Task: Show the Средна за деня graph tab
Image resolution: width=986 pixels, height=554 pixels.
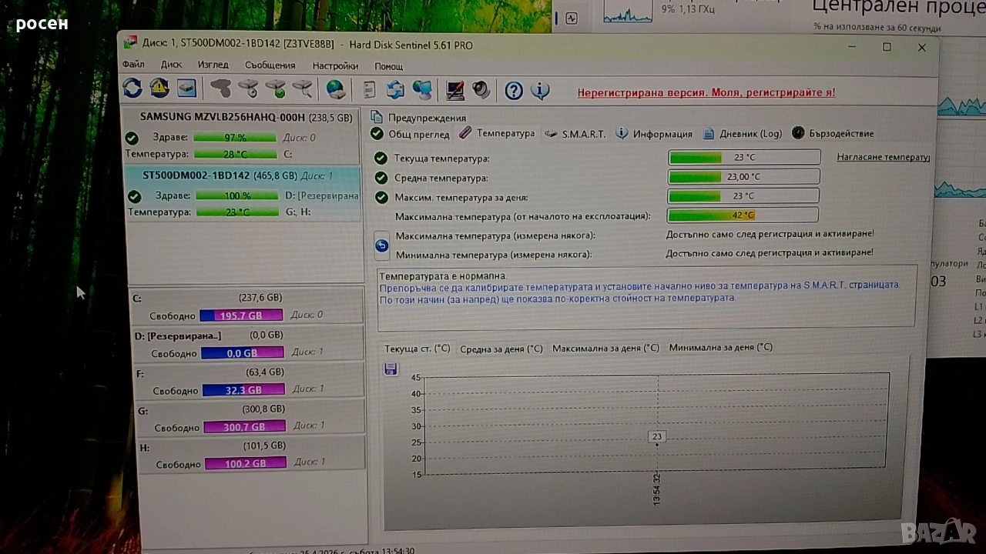Action: point(501,349)
